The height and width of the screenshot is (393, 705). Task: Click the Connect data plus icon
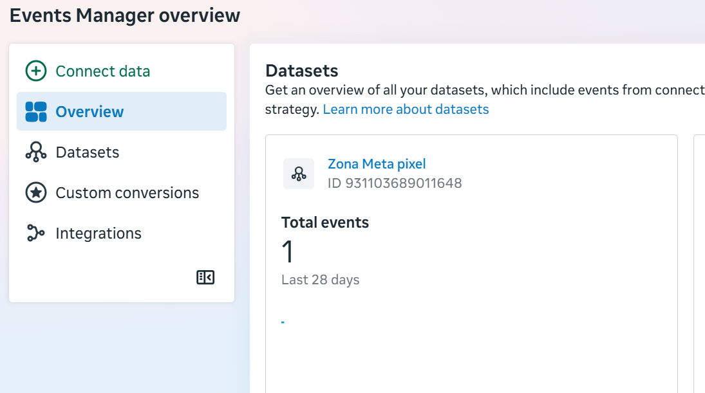[x=36, y=71]
